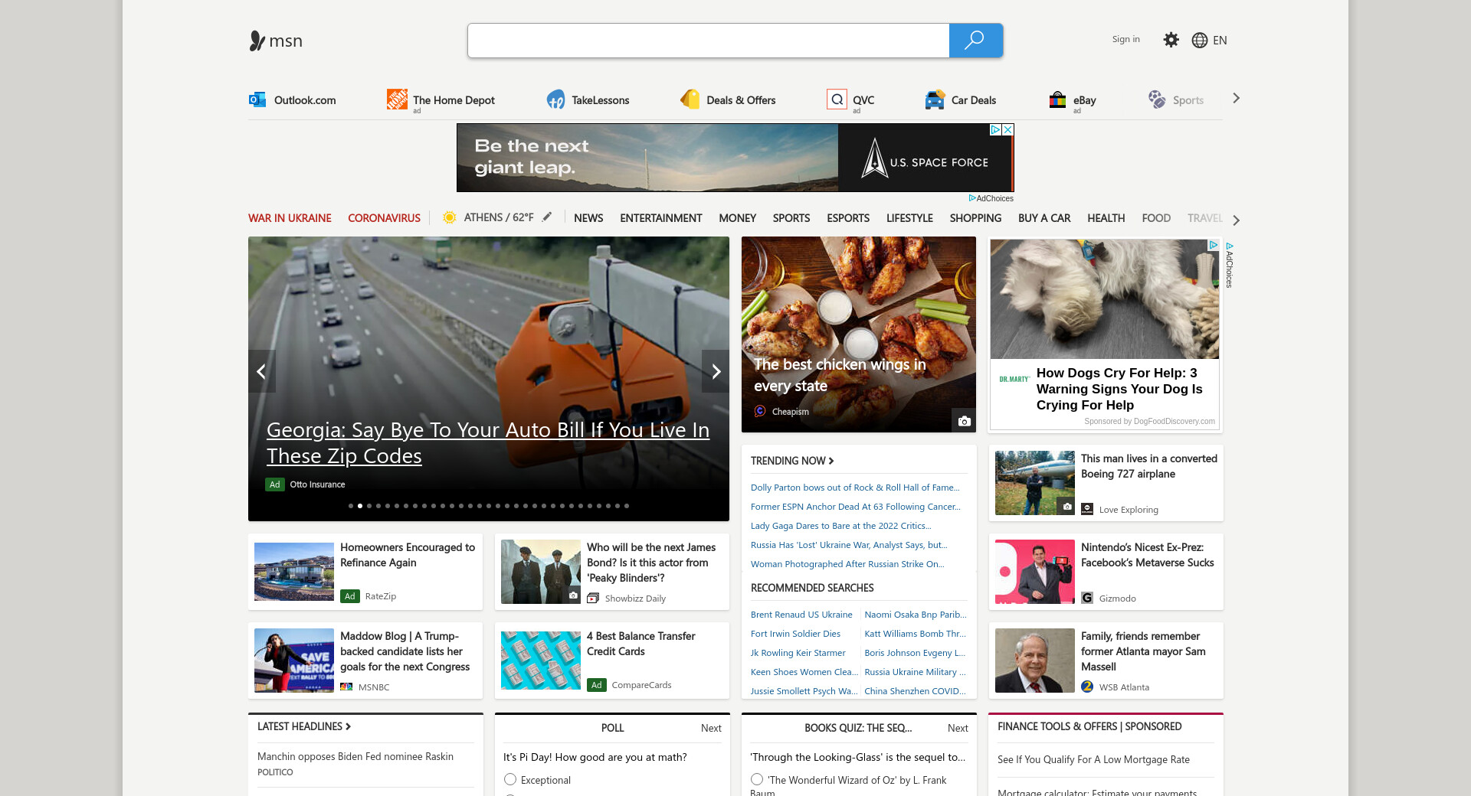This screenshot has height=796, width=1471.
Task: Expand more categories in the navigation bar
Action: (1236, 220)
